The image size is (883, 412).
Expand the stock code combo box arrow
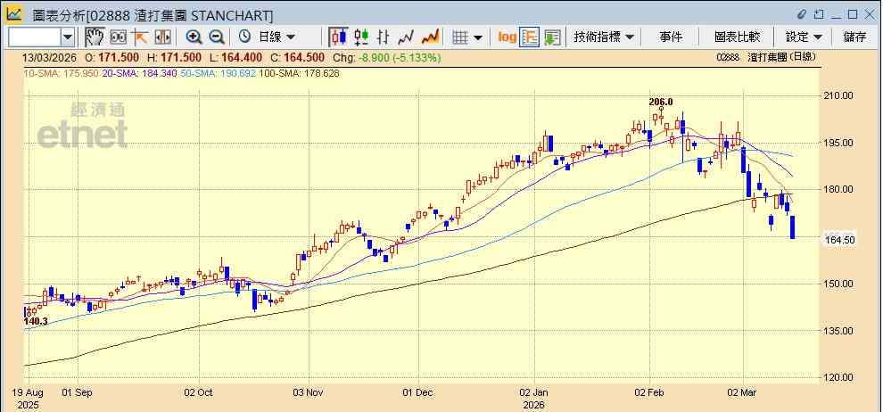(x=68, y=37)
